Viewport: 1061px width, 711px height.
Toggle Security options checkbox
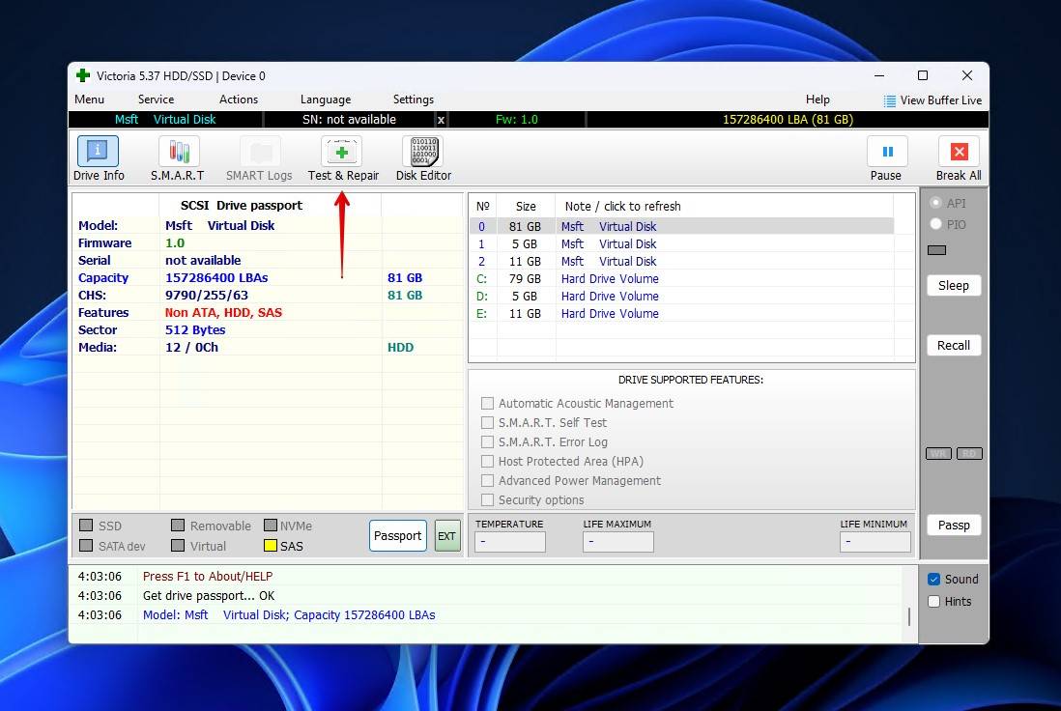pos(487,500)
